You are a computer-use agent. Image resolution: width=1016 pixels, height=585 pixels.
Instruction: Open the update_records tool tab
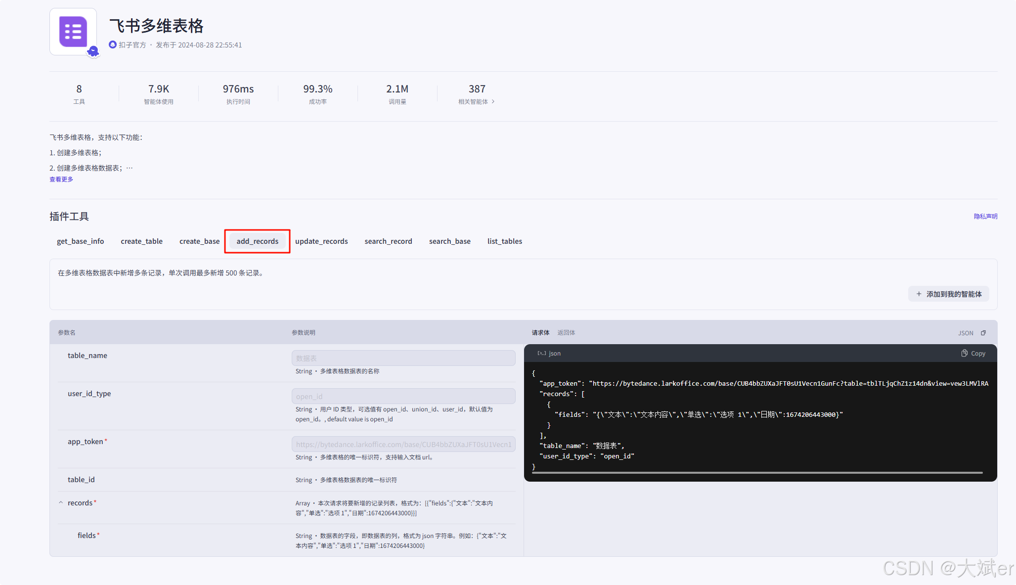pos(321,241)
